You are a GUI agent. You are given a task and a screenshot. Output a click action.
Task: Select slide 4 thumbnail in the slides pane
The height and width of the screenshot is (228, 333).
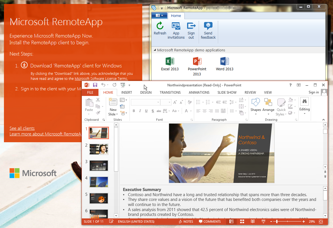[99, 182]
